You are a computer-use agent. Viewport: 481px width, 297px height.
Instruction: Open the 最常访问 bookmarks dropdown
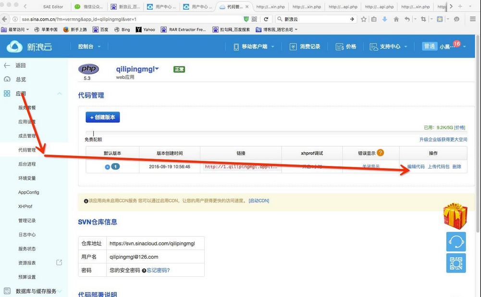[15, 30]
